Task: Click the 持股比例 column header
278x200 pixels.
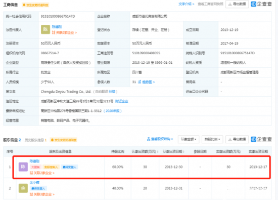Action: [118, 151]
